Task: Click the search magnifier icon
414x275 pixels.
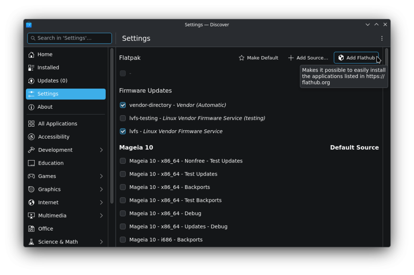Action: tap(33, 38)
